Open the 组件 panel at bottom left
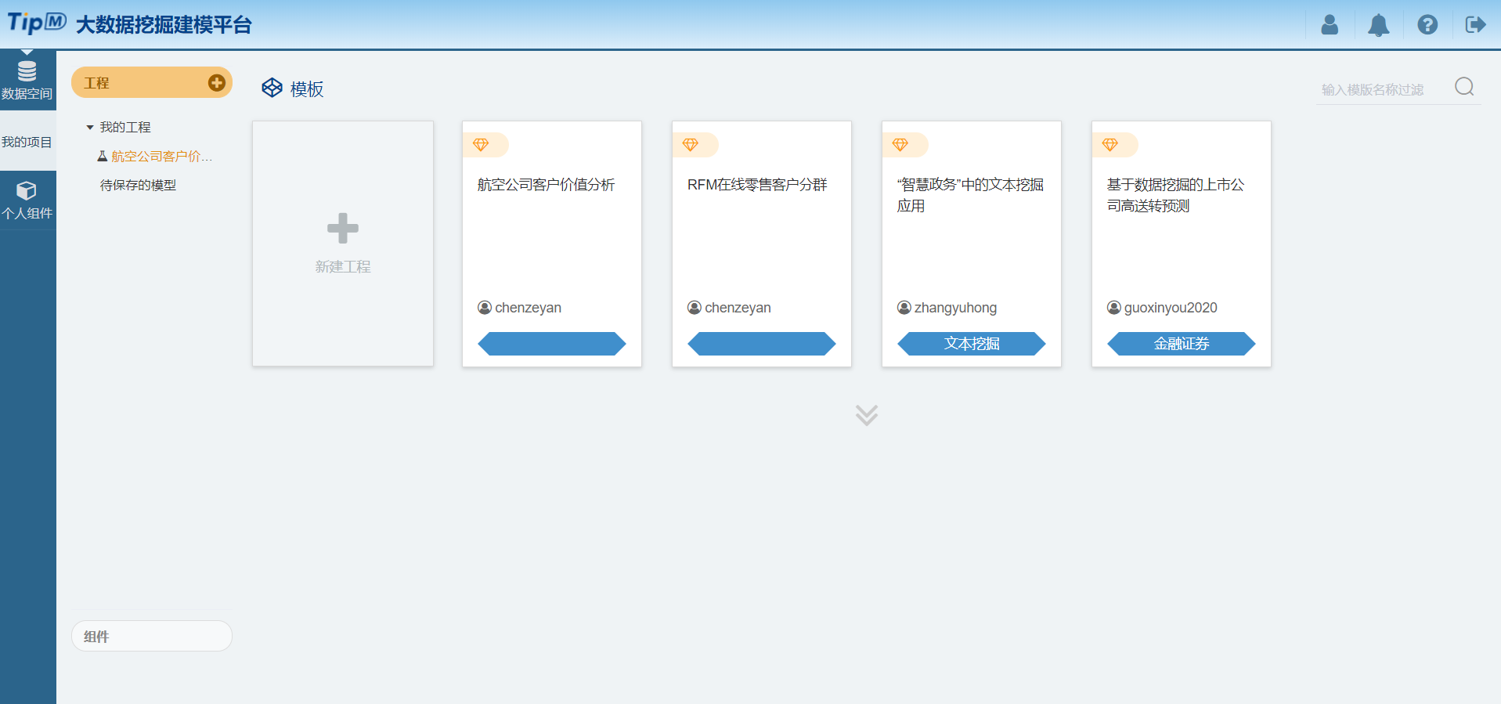The height and width of the screenshot is (704, 1501). [x=152, y=636]
